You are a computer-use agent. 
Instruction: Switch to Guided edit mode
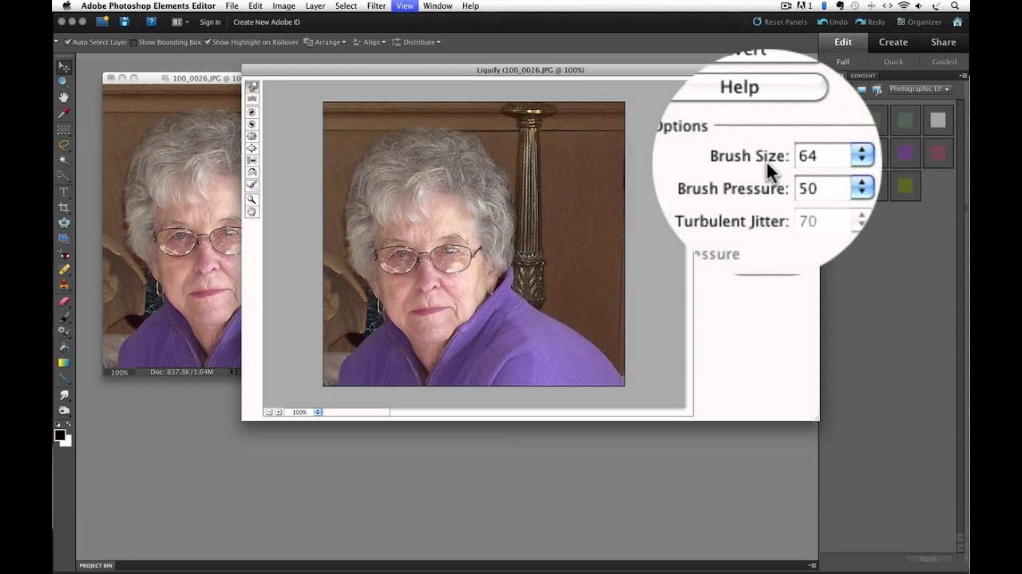(x=944, y=61)
